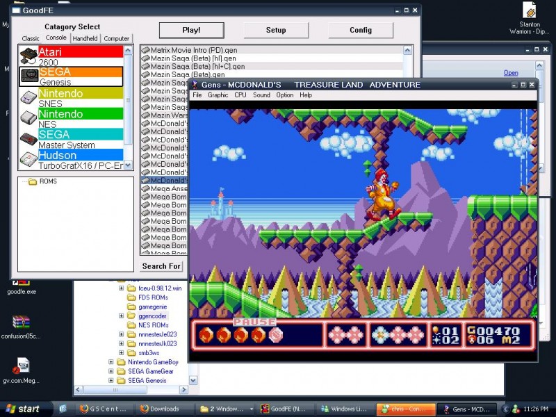The width and height of the screenshot is (556, 417).
Task: Choose the SEGA Genesis console icon
Action: [x=28, y=76]
